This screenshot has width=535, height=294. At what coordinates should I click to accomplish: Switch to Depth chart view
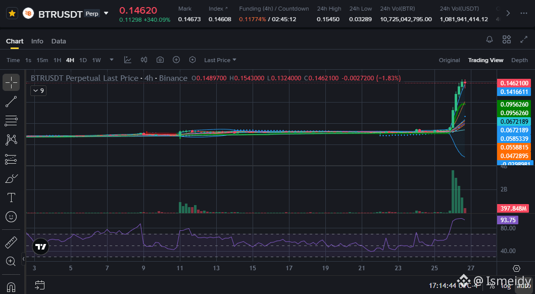pyautogui.click(x=519, y=60)
